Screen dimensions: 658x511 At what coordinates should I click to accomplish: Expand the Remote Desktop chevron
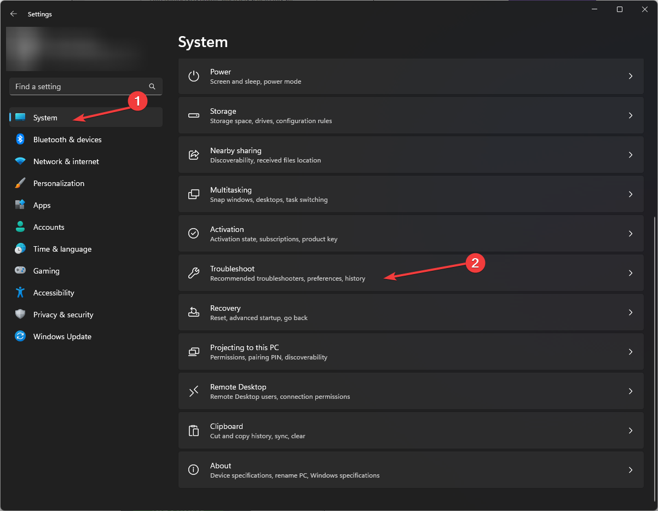tap(631, 391)
